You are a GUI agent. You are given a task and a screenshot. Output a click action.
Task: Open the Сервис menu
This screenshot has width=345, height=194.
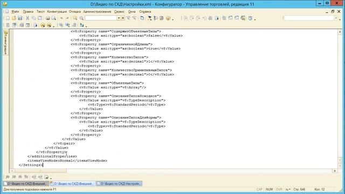click(x=119, y=11)
